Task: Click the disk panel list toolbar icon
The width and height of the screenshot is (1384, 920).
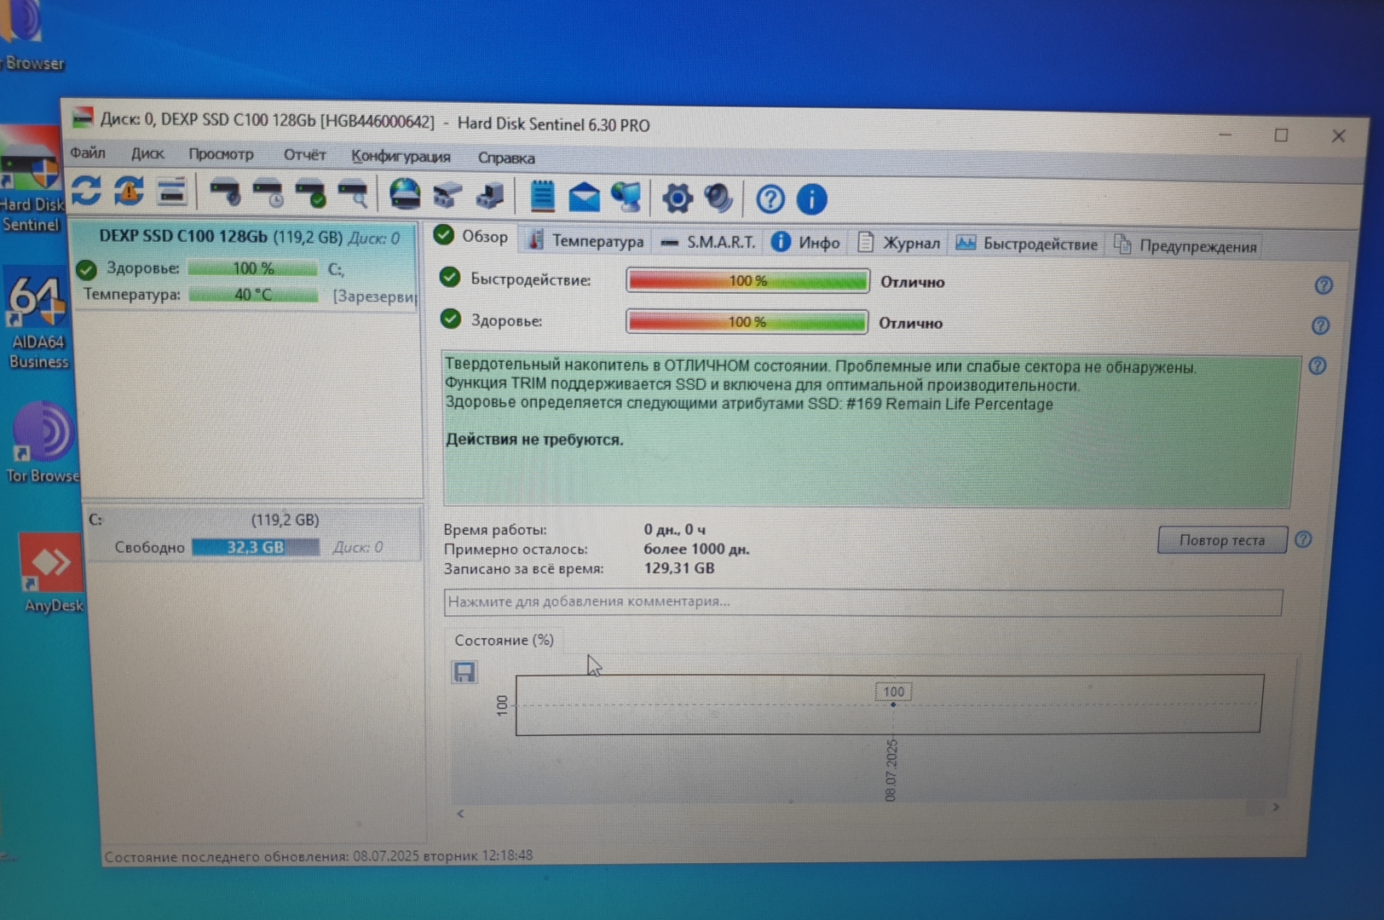Action: [171, 193]
